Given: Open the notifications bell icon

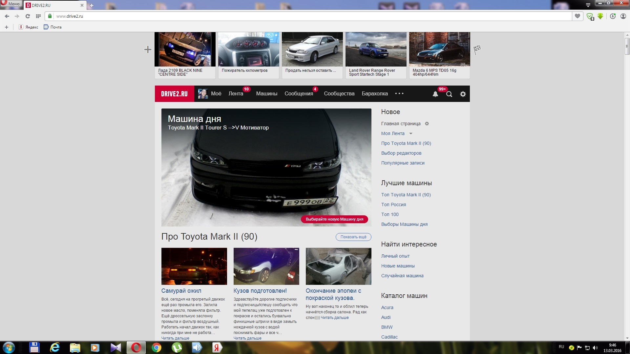Looking at the screenshot, I should pos(435,94).
